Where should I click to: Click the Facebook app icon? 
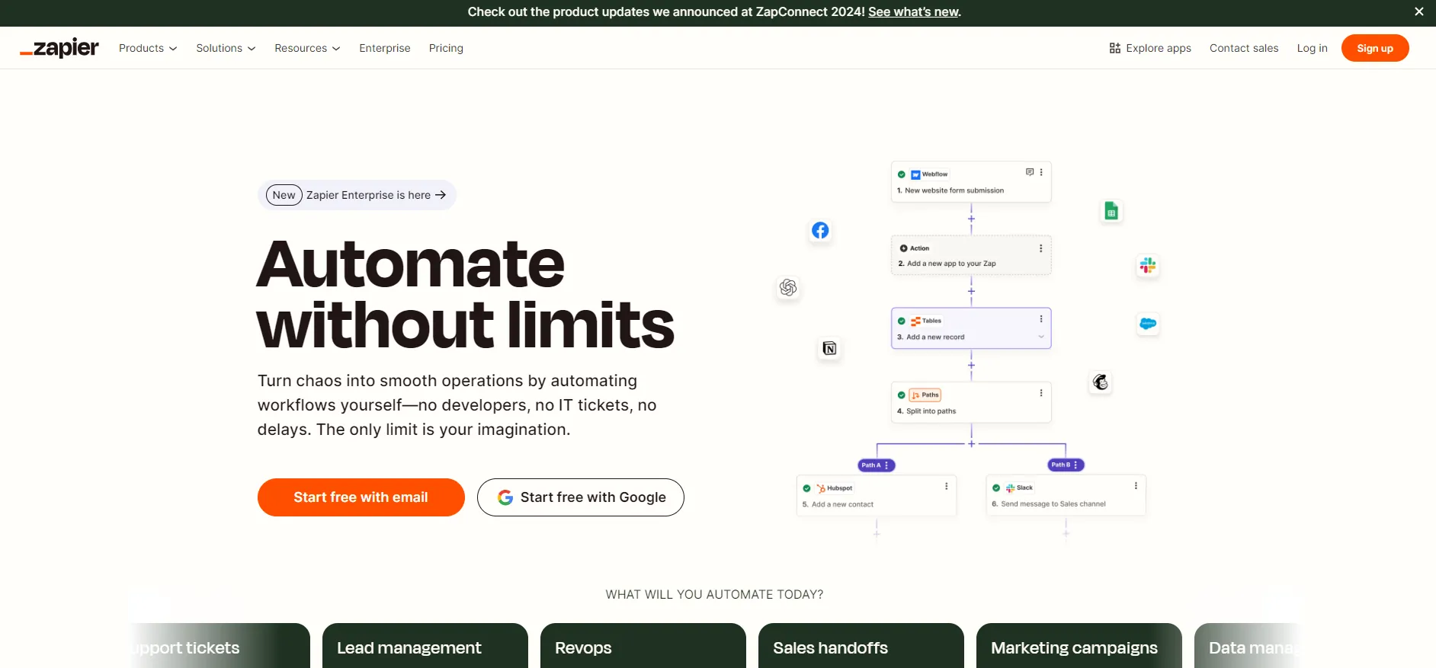(820, 231)
